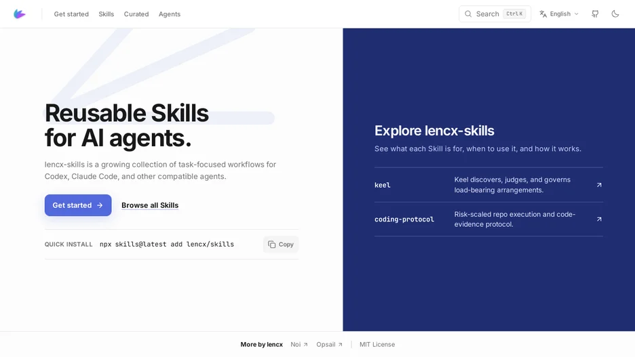
Task: Open the Noi external link in the footer
Action: [x=299, y=344]
